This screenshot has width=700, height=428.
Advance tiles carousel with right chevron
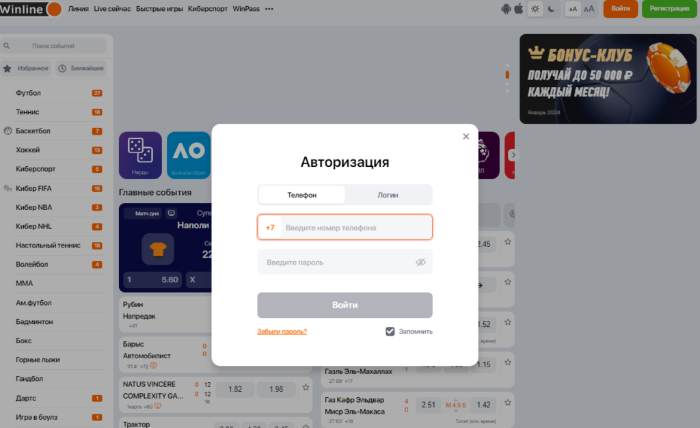pos(513,155)
